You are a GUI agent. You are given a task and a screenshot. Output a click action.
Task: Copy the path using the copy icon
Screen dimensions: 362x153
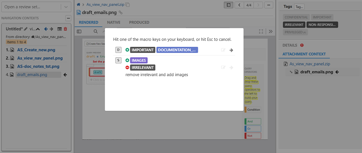click(x=128, y=4)
